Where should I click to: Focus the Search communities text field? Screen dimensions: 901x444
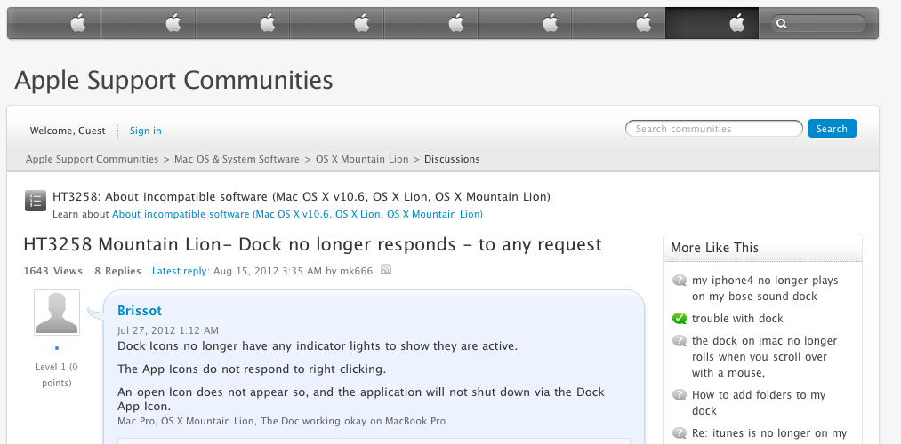click(714, 129)
